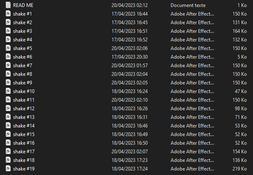This screenshot has height=175, width=253.
Task: Click the 154 Ko size of shake #17
Action: pos(239,152)
